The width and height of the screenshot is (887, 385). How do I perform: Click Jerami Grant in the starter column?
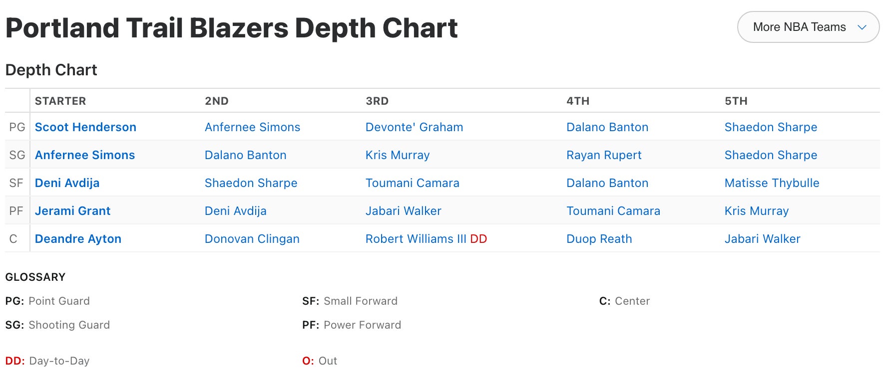pyautogui.click(x=72, y=211)
